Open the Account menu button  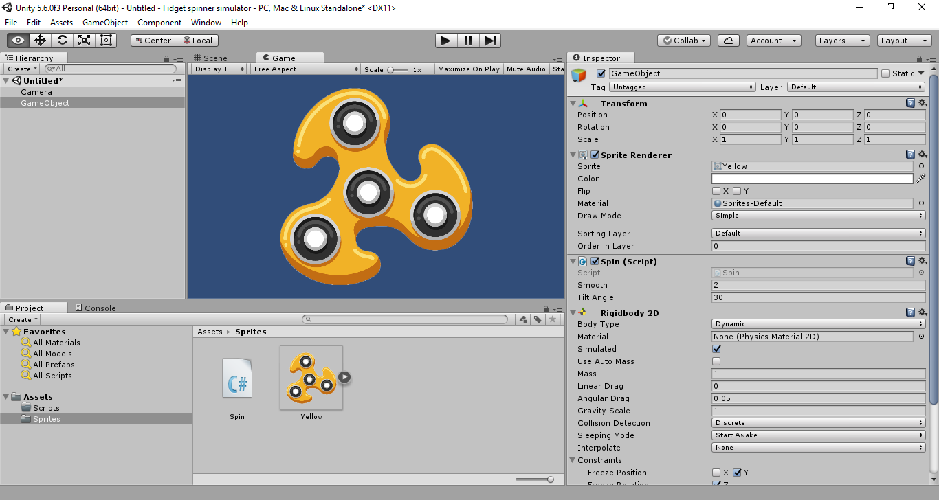point(773,41)
